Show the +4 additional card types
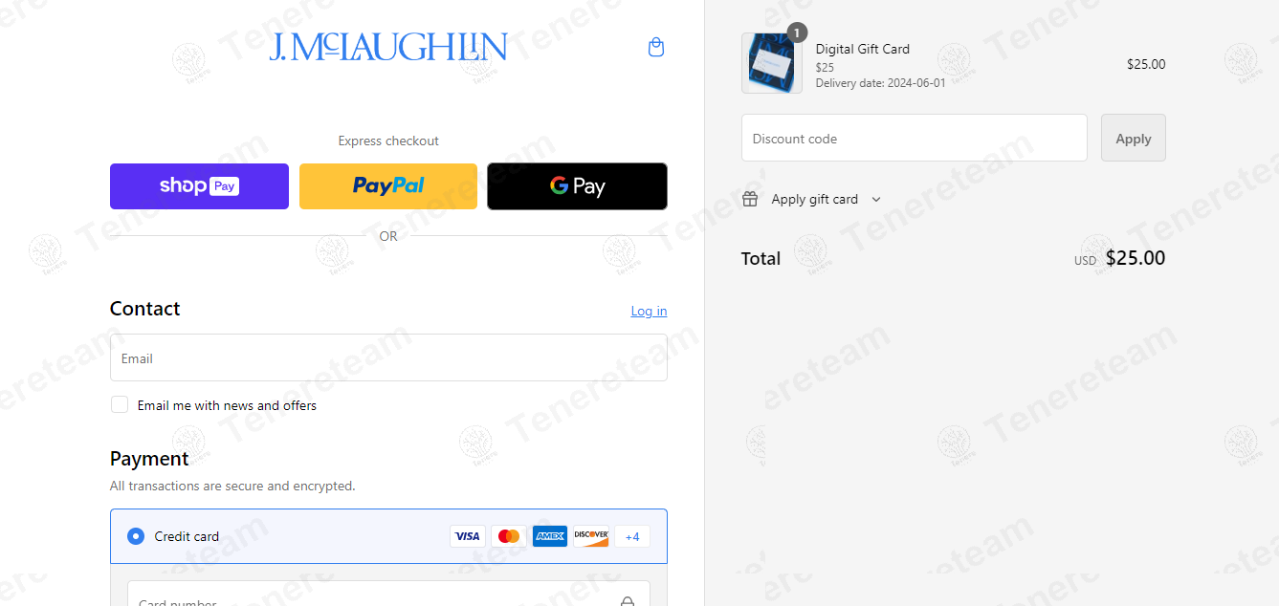The image size is (1279, 606). pyautogui.click(x=632, y=536)
